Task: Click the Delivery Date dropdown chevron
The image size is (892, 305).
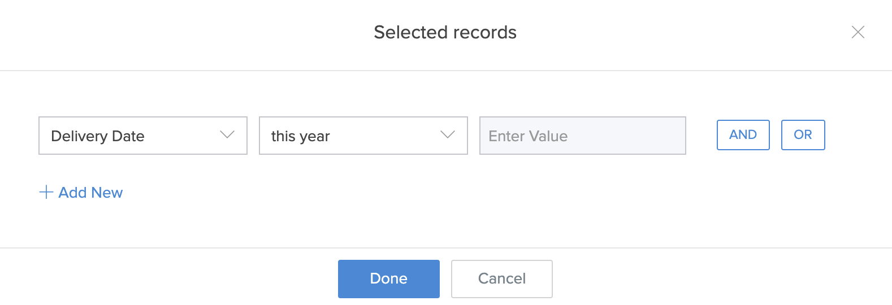Action: [x=227, y=135]
